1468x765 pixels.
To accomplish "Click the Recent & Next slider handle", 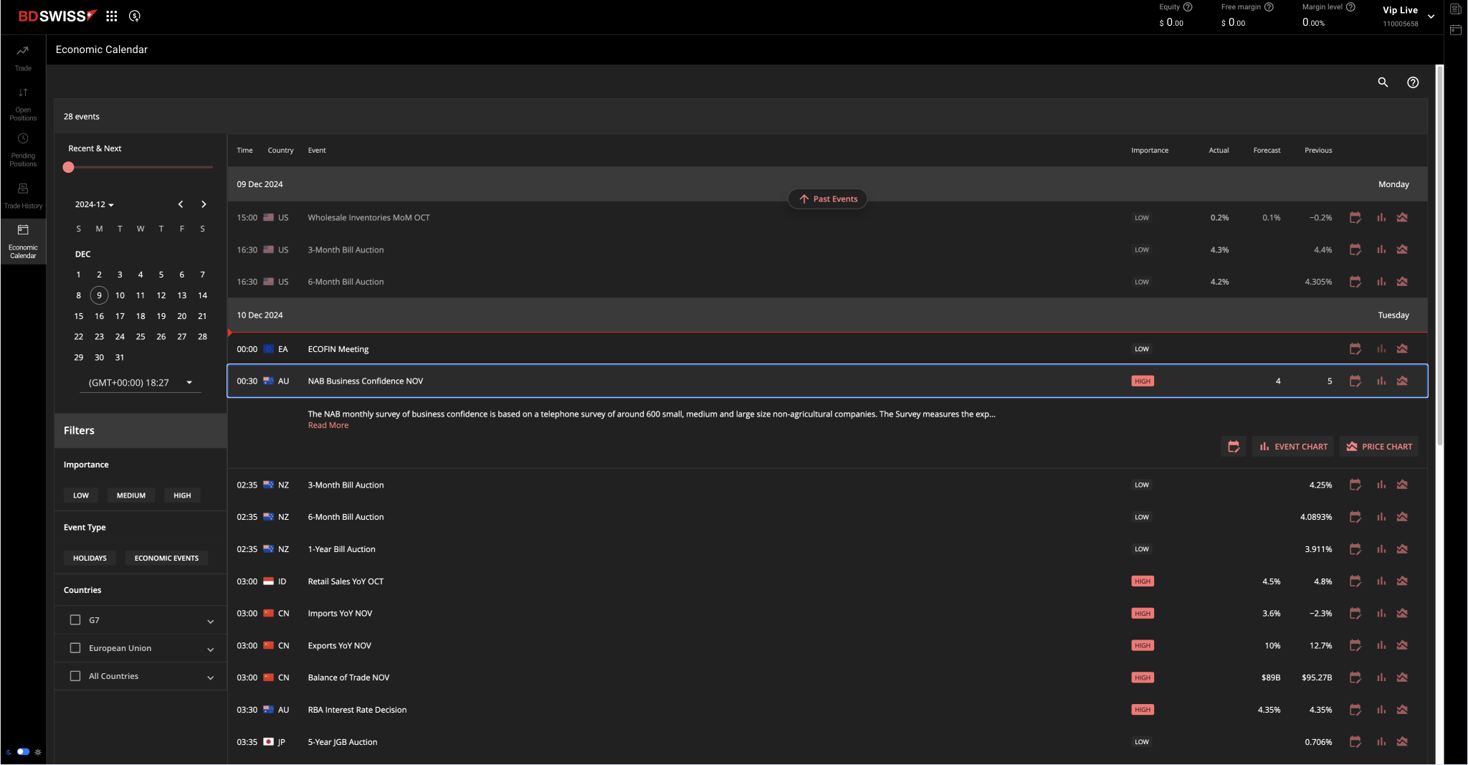I will point(69,167).
